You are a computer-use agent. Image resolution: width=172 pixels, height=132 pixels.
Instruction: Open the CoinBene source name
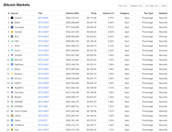(19, 125)
